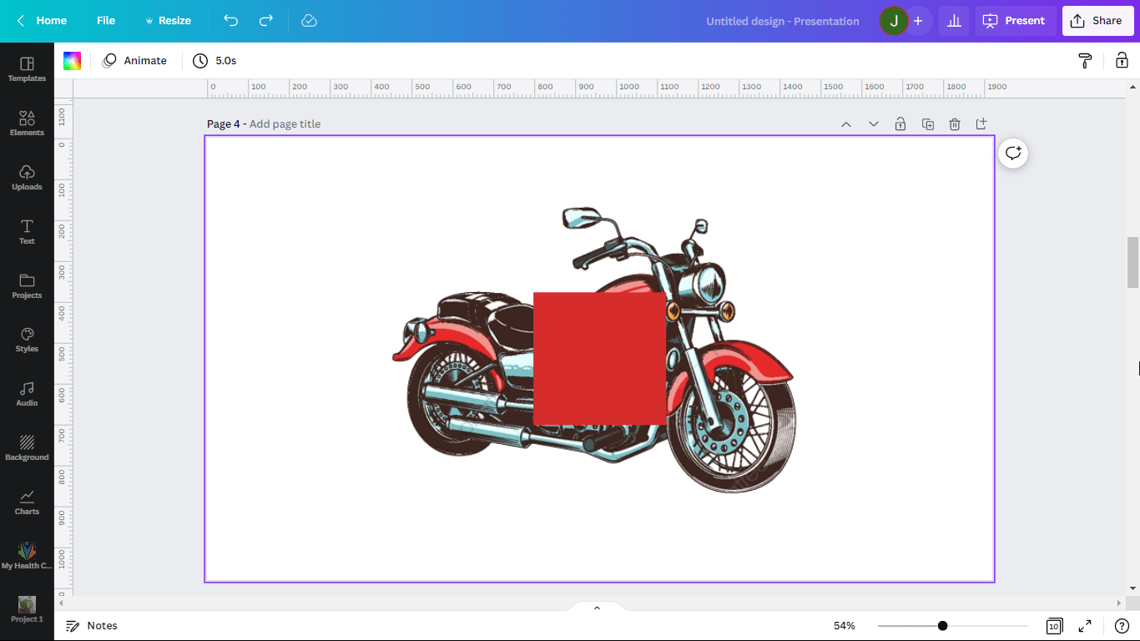Open the animation duration 5.0s control

(212, 60)
